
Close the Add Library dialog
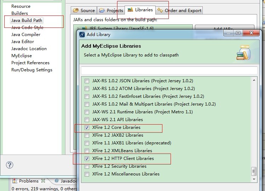coord(251,33)
